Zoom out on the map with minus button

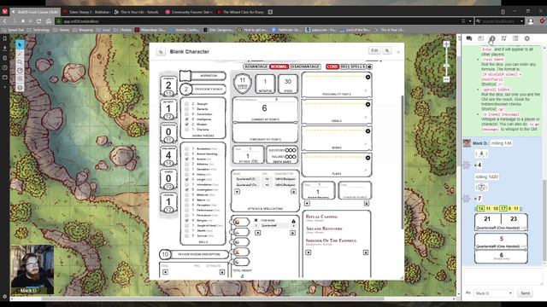click(x=446, y=79)
